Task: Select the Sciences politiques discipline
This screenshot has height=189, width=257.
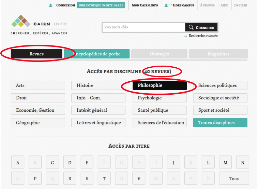Action: [220, 85]
